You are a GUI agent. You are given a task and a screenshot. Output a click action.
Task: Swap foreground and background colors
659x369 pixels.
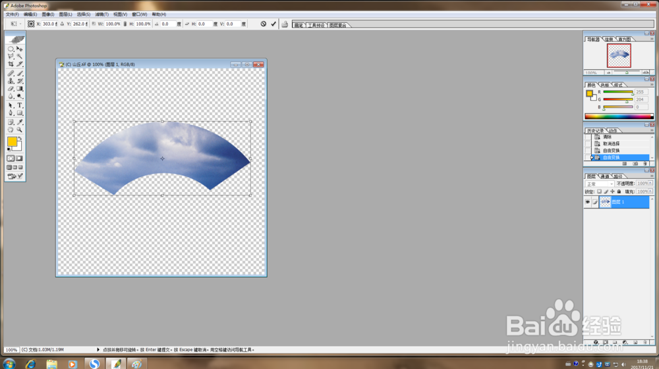pyautogui.click(x=20, y=138)
